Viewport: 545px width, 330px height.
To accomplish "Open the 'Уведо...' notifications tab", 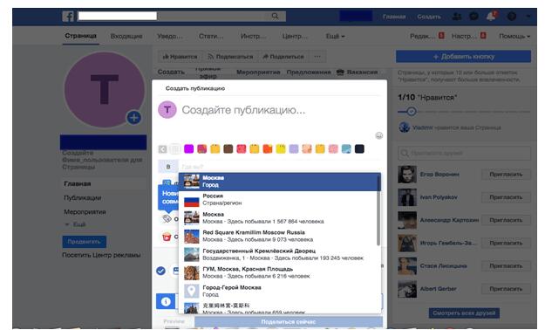I will pos(170,36).
